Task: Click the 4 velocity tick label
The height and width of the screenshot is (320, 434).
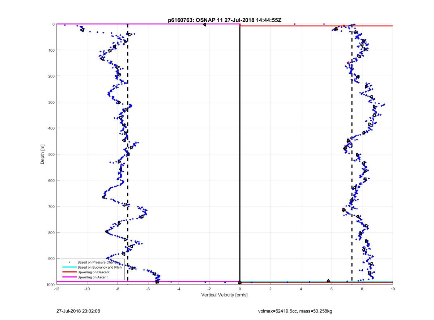Action: pyautogui.click(x=301, y=289)
